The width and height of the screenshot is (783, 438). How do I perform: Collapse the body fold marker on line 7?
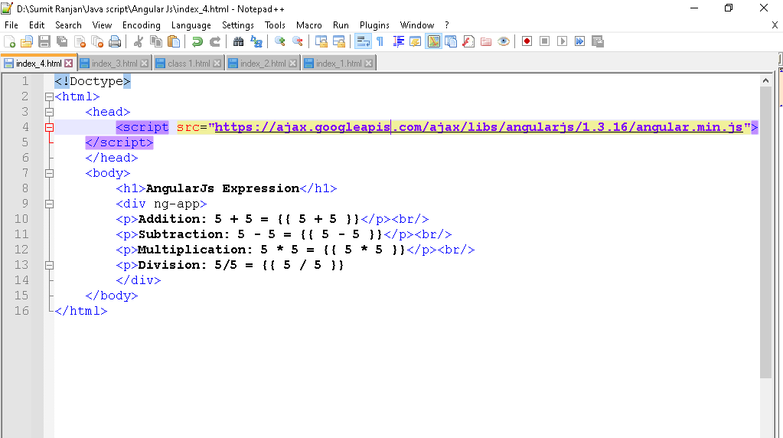click(x=49, y=173)
